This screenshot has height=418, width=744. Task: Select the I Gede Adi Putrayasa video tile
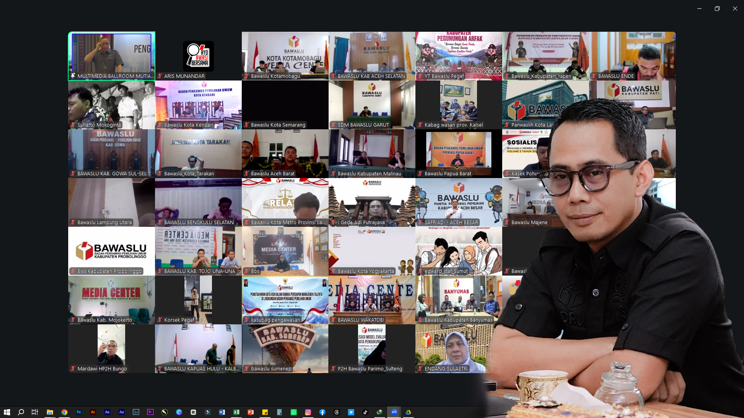tap(372, 202)
